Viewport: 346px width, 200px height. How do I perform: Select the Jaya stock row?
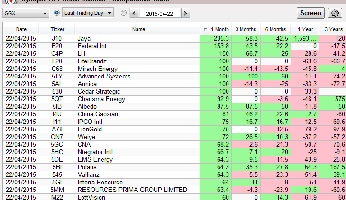point(137,38)
